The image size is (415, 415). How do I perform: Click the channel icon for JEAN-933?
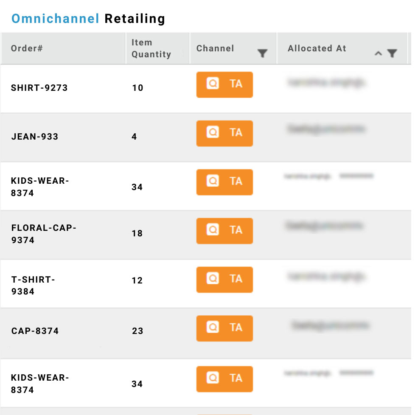tap(213, 132)
